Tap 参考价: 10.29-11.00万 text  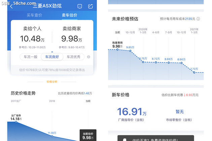click(x=32, y=47)
